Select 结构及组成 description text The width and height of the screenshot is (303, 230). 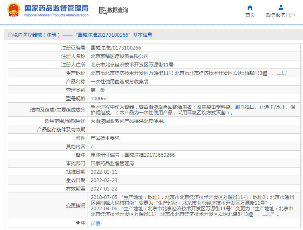[x=193, y=110]
